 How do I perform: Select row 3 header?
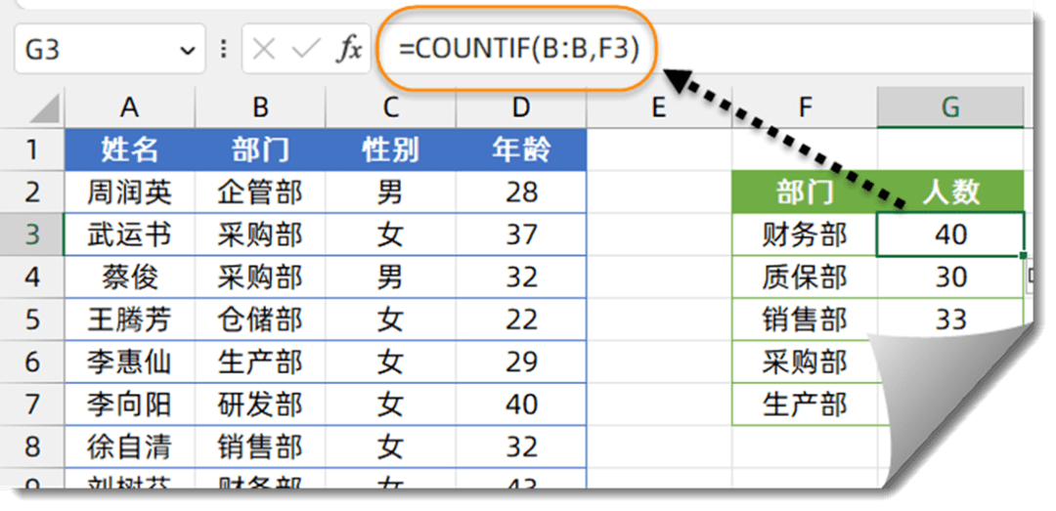tap(32, 234)
